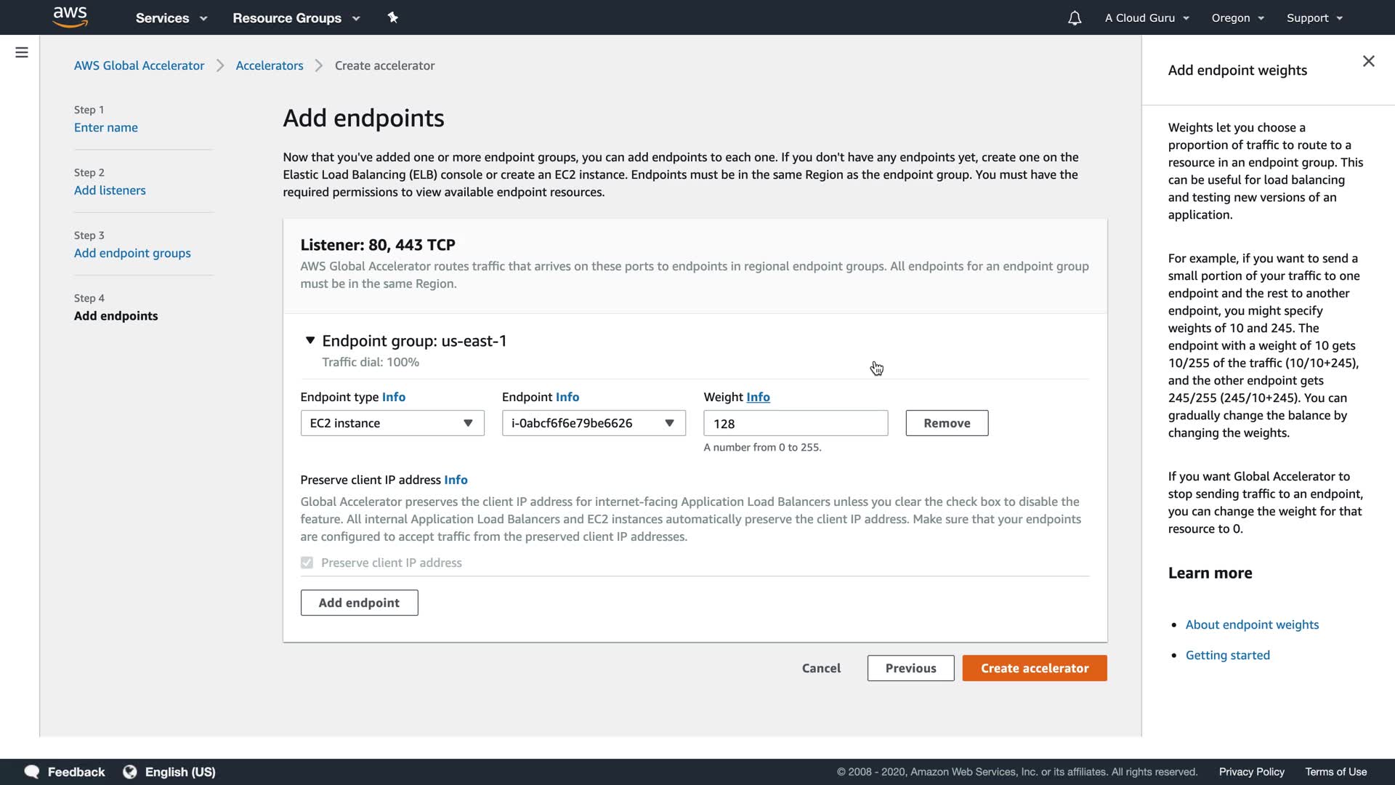Open the hamburger side navigation menu

point(22,52)
